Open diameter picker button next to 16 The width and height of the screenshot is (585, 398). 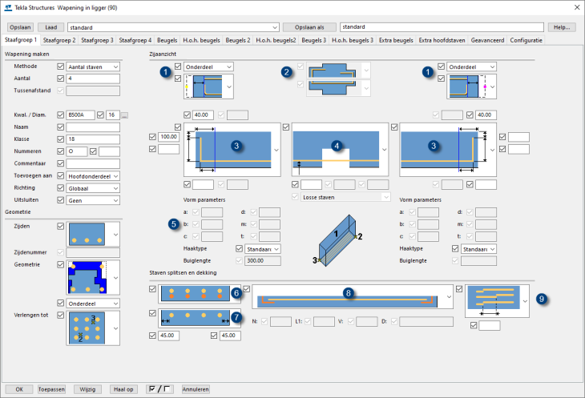click(125, 115)
